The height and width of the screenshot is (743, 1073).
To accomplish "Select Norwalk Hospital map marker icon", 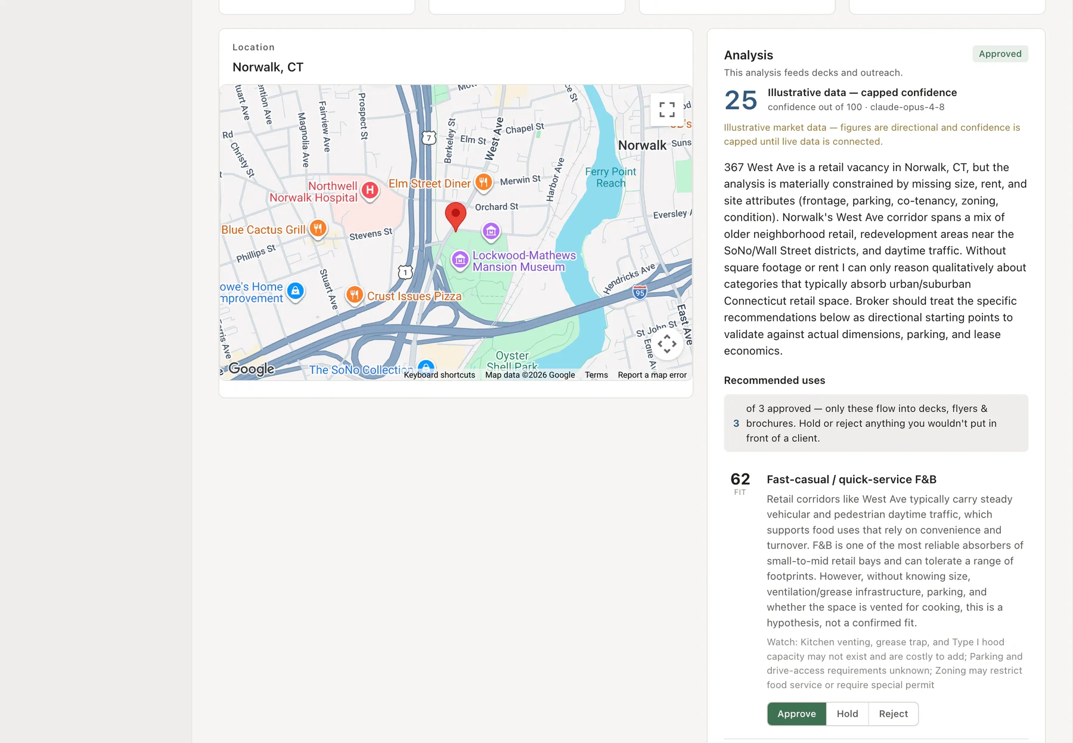I will pos(370,191).
